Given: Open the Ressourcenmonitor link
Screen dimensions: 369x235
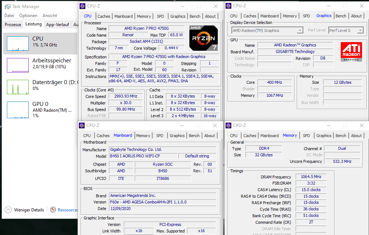Looking at the screenshot, I should point(68,210).
